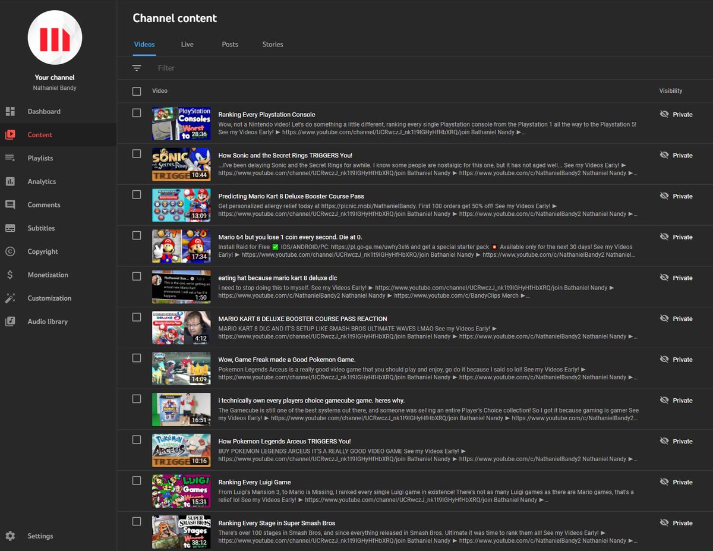Check the box for Predicting Mario Kart 8 Deluxe

[x=137, y=194]
